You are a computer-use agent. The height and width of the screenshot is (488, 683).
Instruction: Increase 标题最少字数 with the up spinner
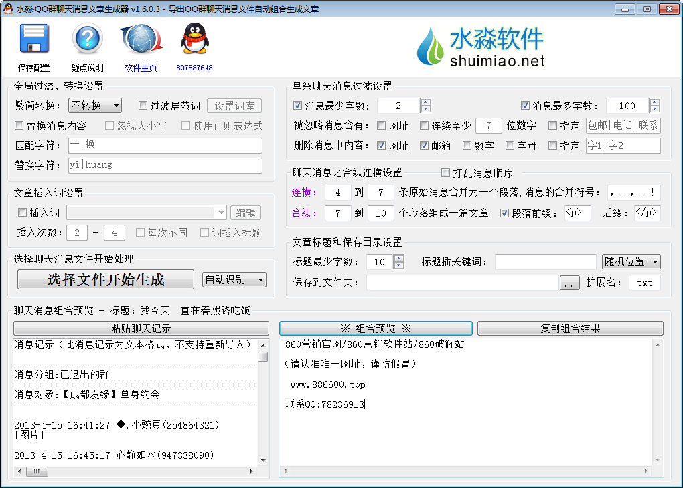point(398,258)
